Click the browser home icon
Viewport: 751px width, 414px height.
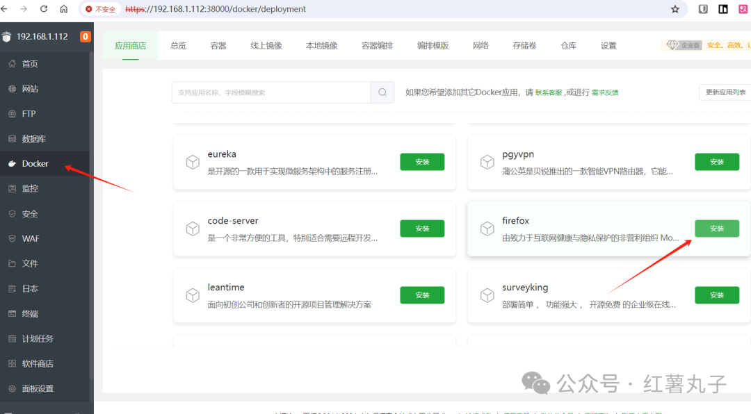point(64,9)
